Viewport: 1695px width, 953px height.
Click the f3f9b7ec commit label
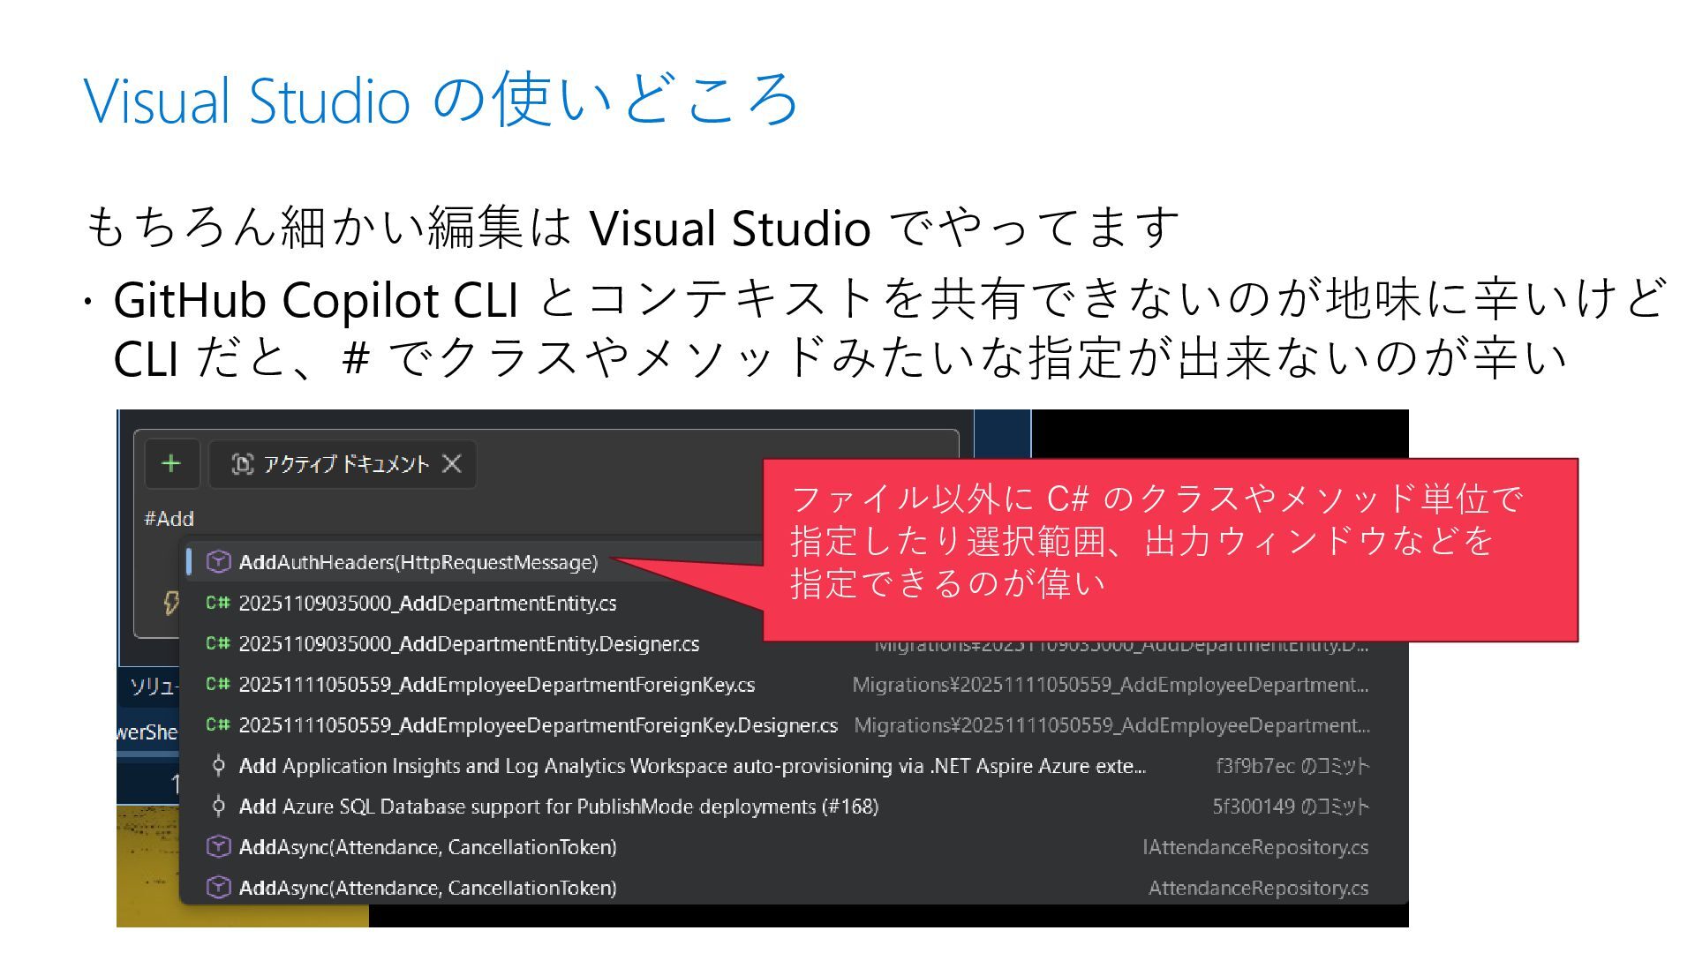[x=1292, y=765]
